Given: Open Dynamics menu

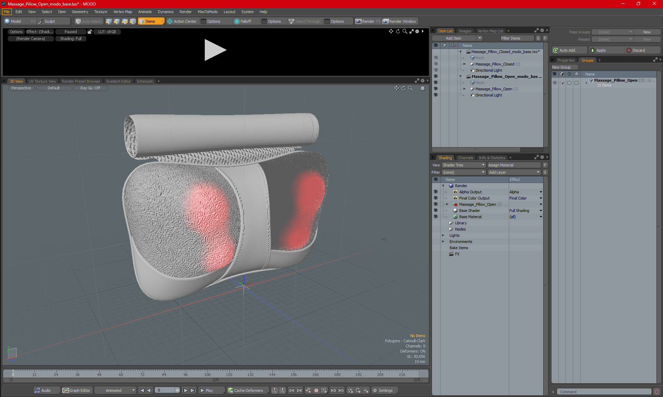Looking at the screenshot, I should pos(165,12).
